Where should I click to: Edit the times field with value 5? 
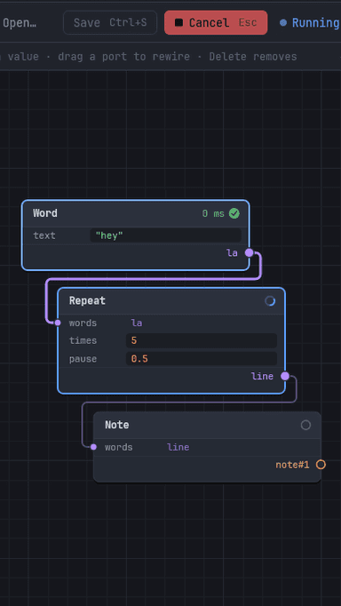coord(202,341)
